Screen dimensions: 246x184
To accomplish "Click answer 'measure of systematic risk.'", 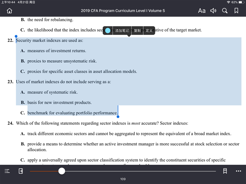I will click(53, 92).
